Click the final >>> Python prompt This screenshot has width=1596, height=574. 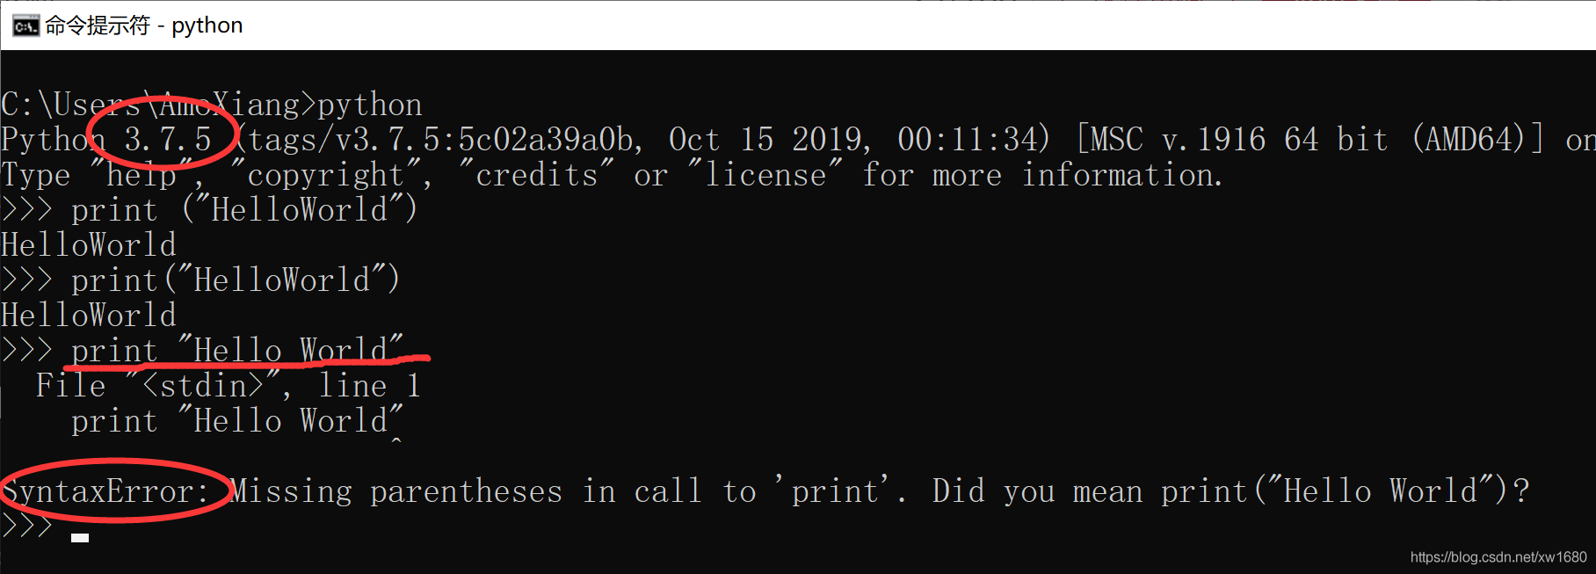26,525
